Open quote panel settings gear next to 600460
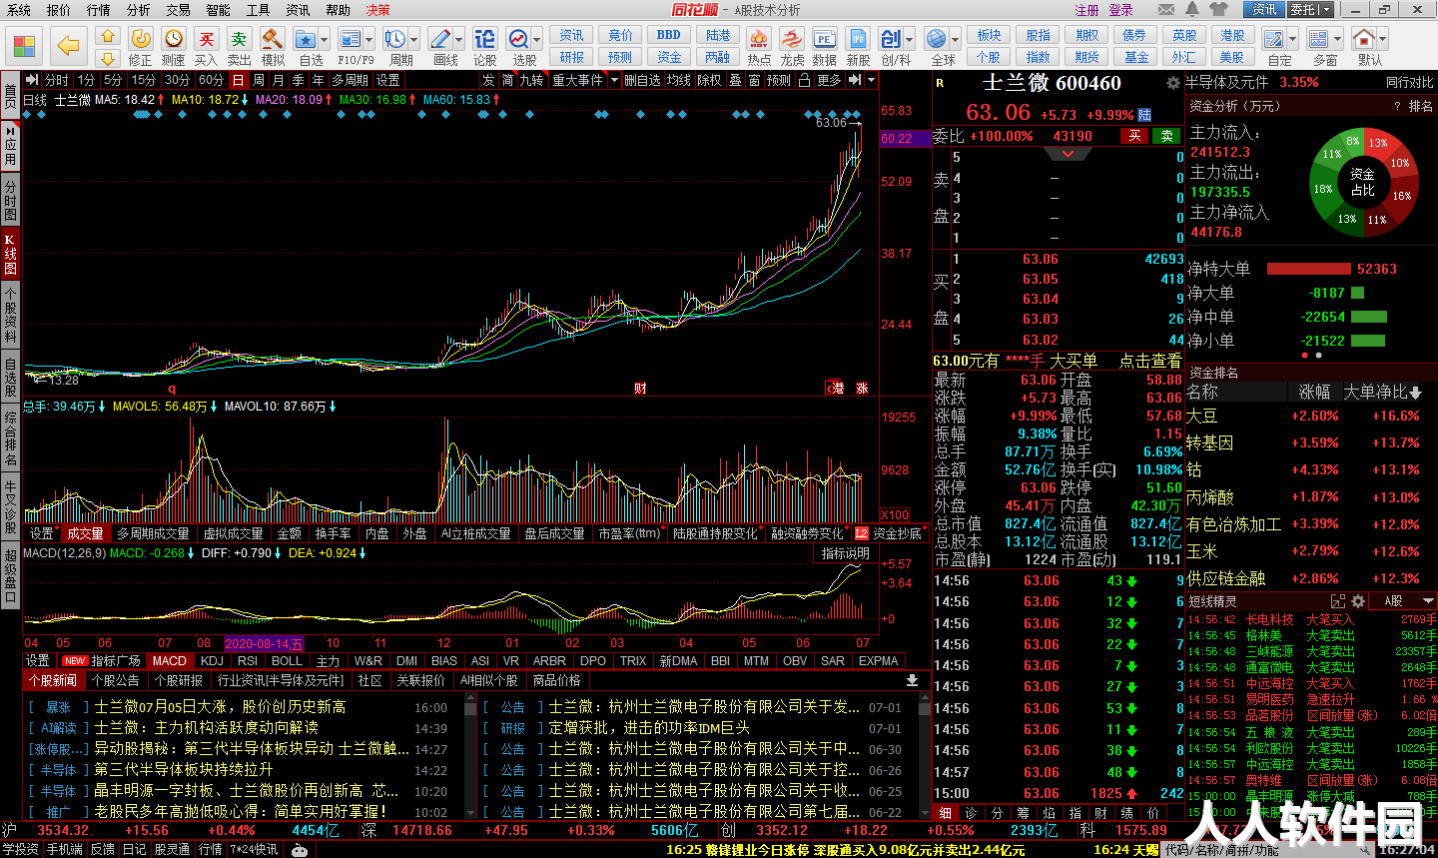1438x858 pixels. pos(1173,83)
